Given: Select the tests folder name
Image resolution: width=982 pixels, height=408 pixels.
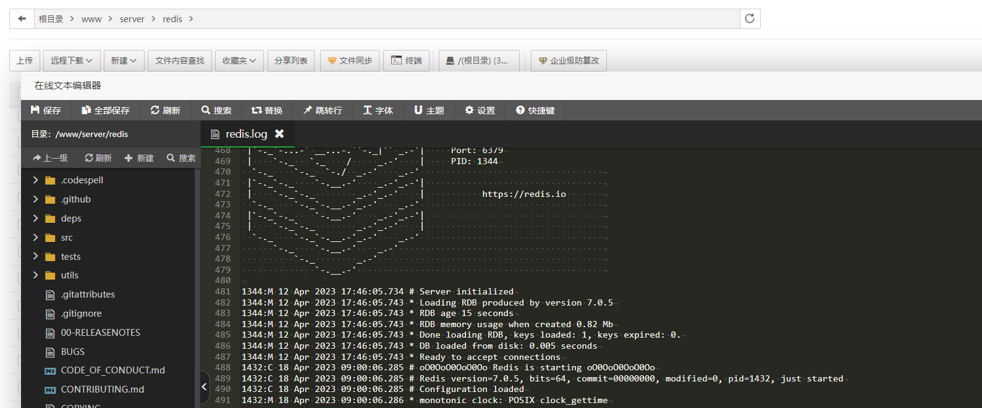Looking at the screenshot, I should [70, 257].
